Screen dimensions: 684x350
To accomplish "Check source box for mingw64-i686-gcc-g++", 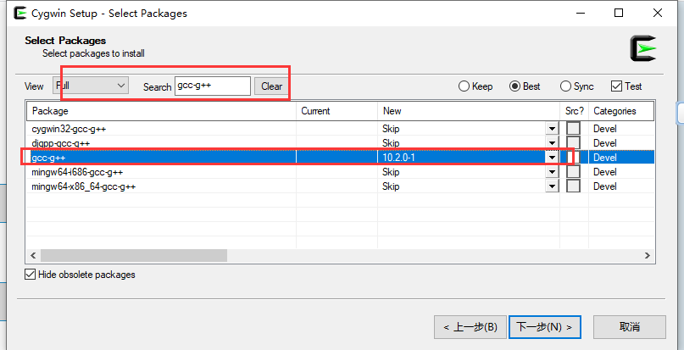I will coord(573,172).
